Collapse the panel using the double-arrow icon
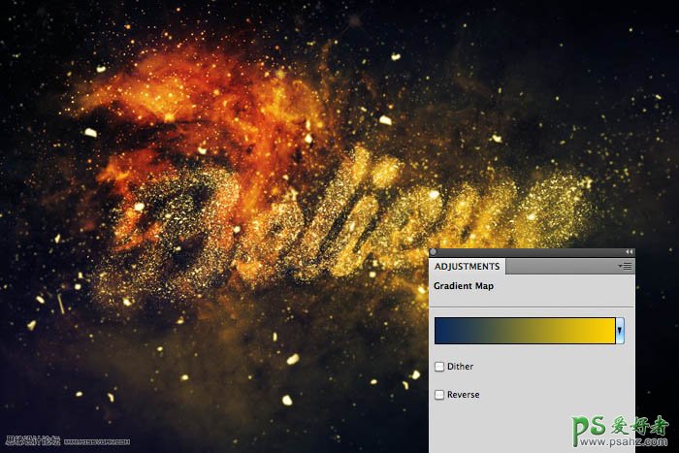 point(628,251)
